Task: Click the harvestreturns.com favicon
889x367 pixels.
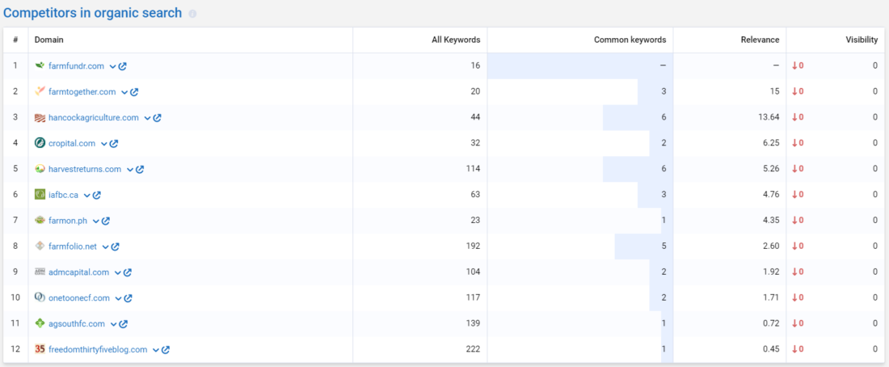Action: tap(40, 169)
